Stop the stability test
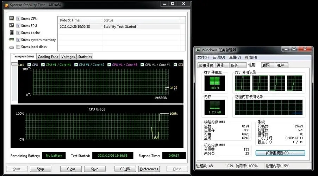 [x=40, y=169]
